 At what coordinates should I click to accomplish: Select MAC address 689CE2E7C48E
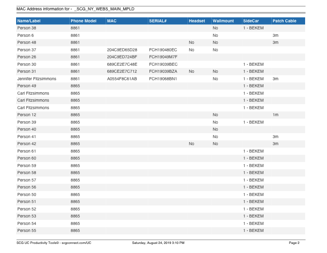[x=122, y=64]
